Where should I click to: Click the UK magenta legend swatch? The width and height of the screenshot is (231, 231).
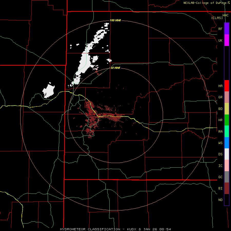pyautogui.click(x=227, y=40)
